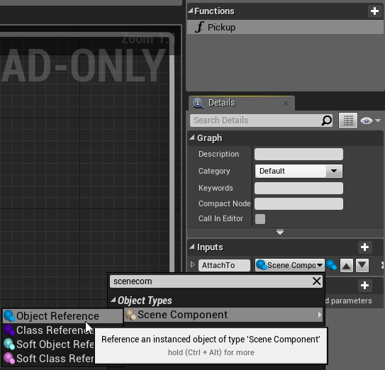The height and width of the screenshot is (370, 385).
Task: Add a new input parameter
Action: [364, 247]
